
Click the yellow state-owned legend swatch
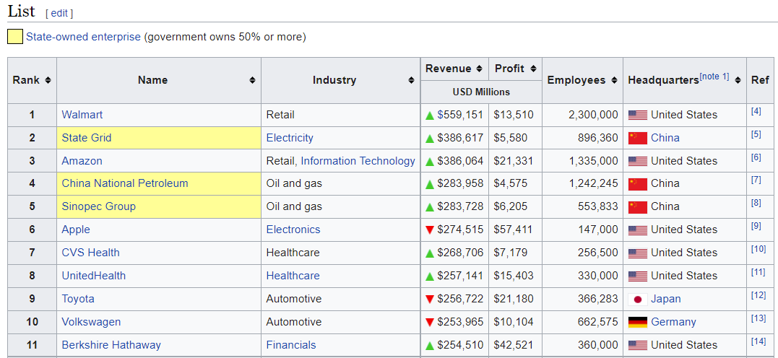(x=15, y=37)
